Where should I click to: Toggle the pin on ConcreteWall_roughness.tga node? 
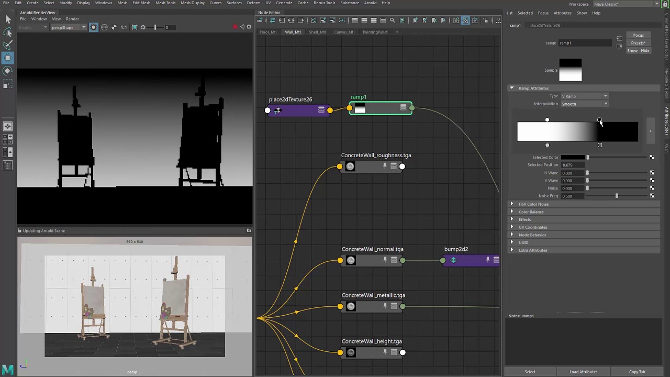click(385, 166)
